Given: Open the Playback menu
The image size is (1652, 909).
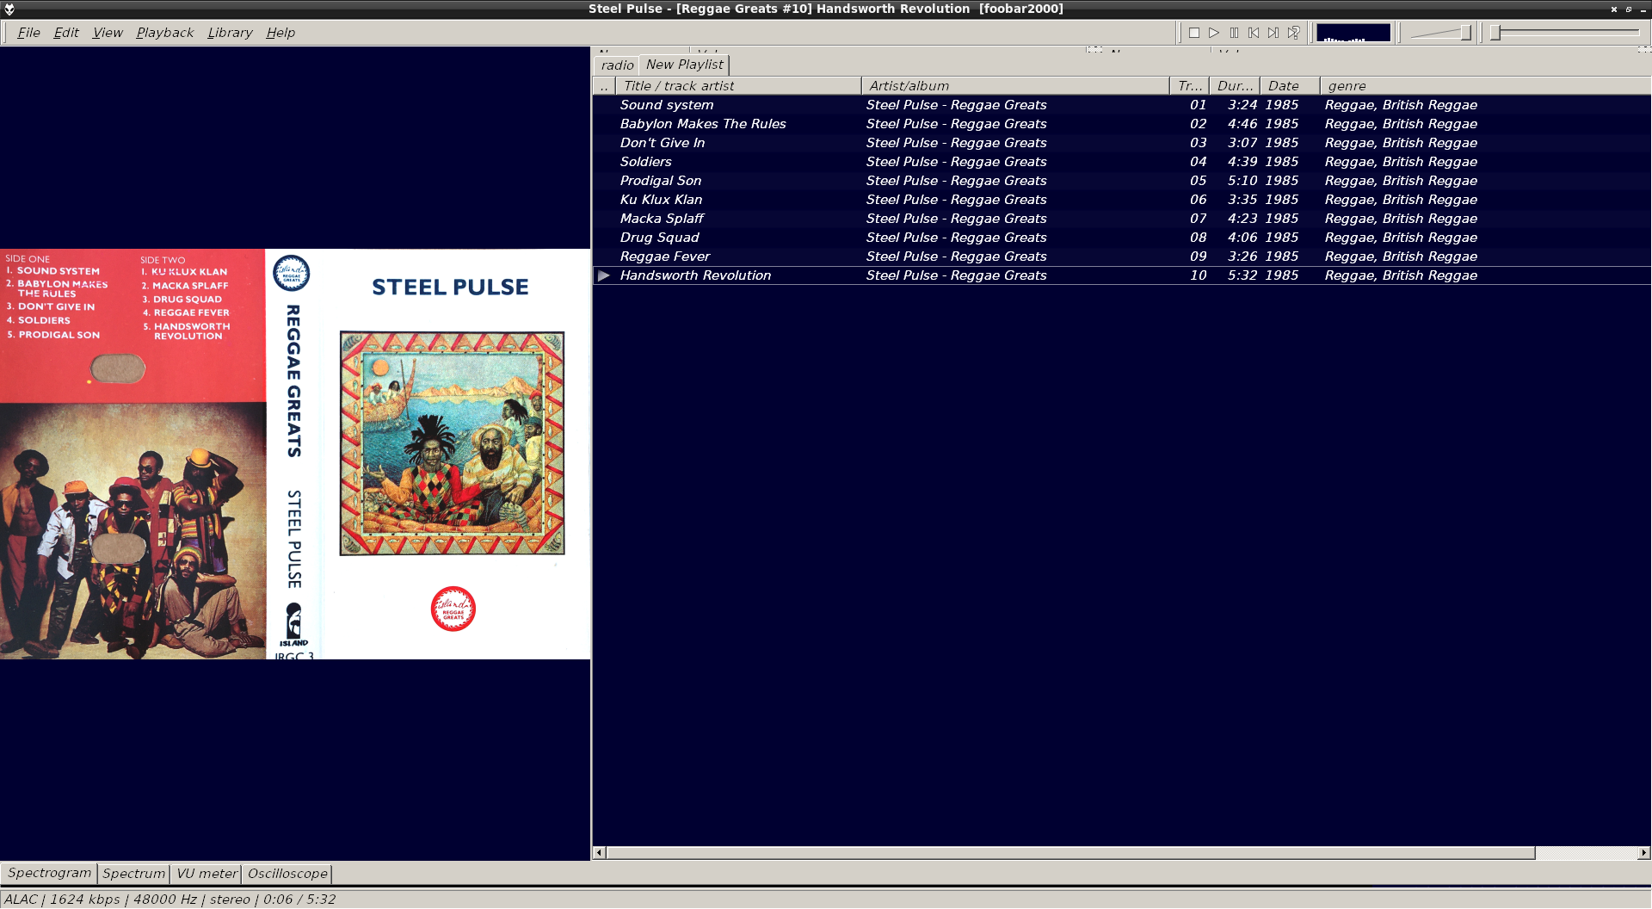Looking at the screenshot, I should click(x=165, y=33).
